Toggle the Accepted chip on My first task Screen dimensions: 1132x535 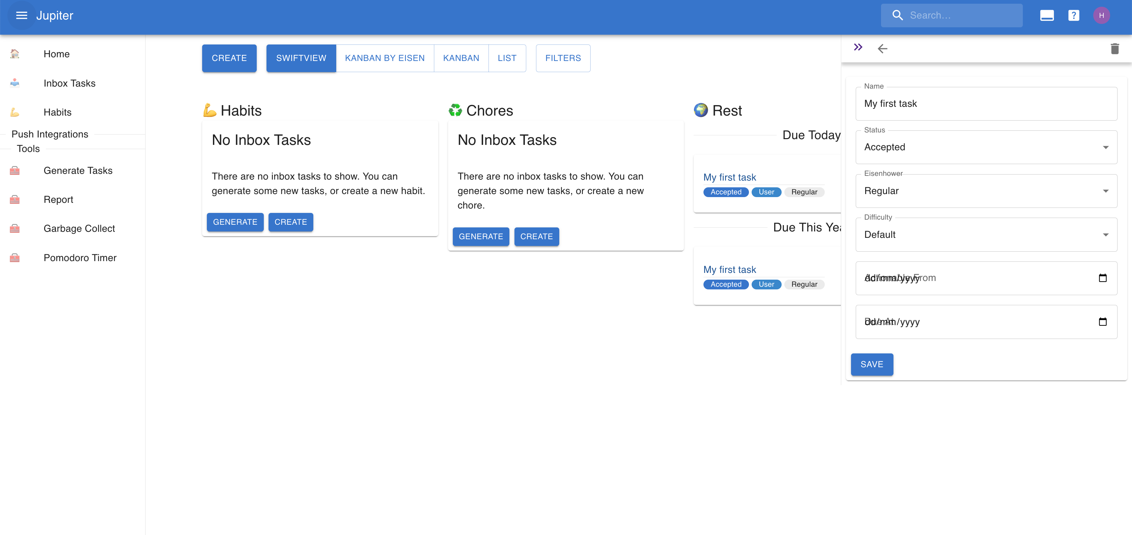click(725, 192)
